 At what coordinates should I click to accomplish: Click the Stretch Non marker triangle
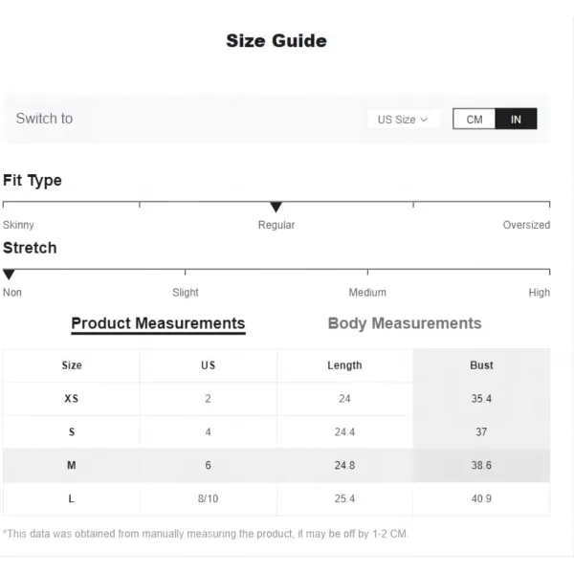tap(9, 275)
